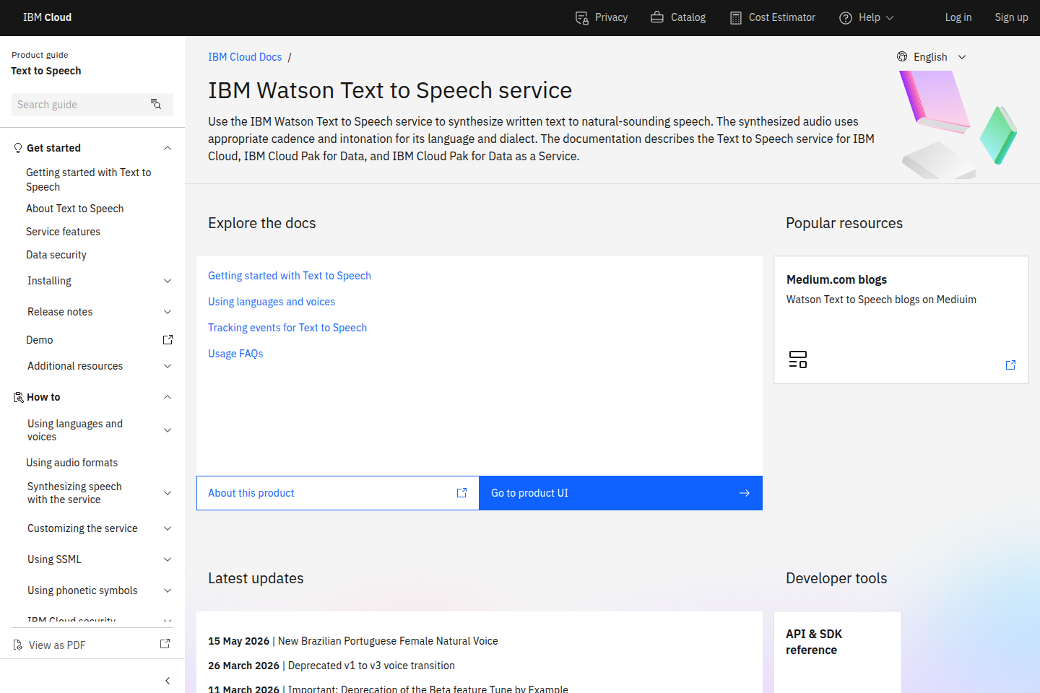
Task: Click the Text to Speech product guide title
Action: [46, 71]
